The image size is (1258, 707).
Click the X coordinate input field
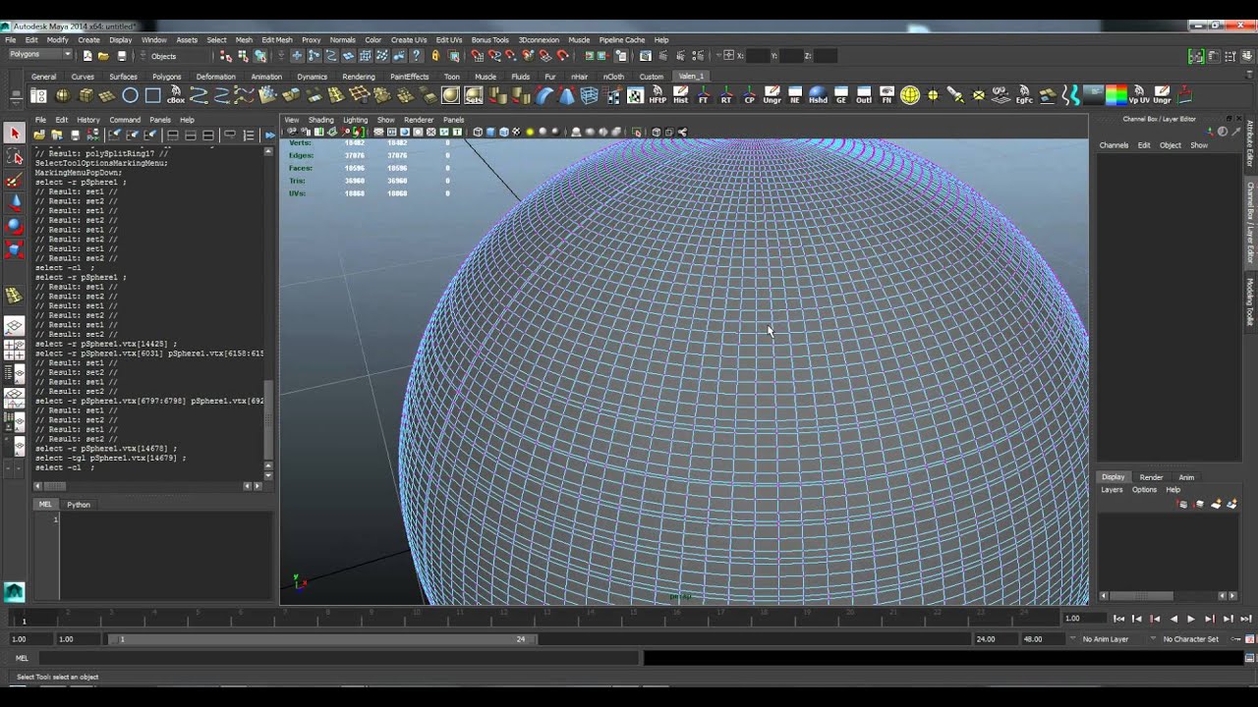[x=759, y=56]
